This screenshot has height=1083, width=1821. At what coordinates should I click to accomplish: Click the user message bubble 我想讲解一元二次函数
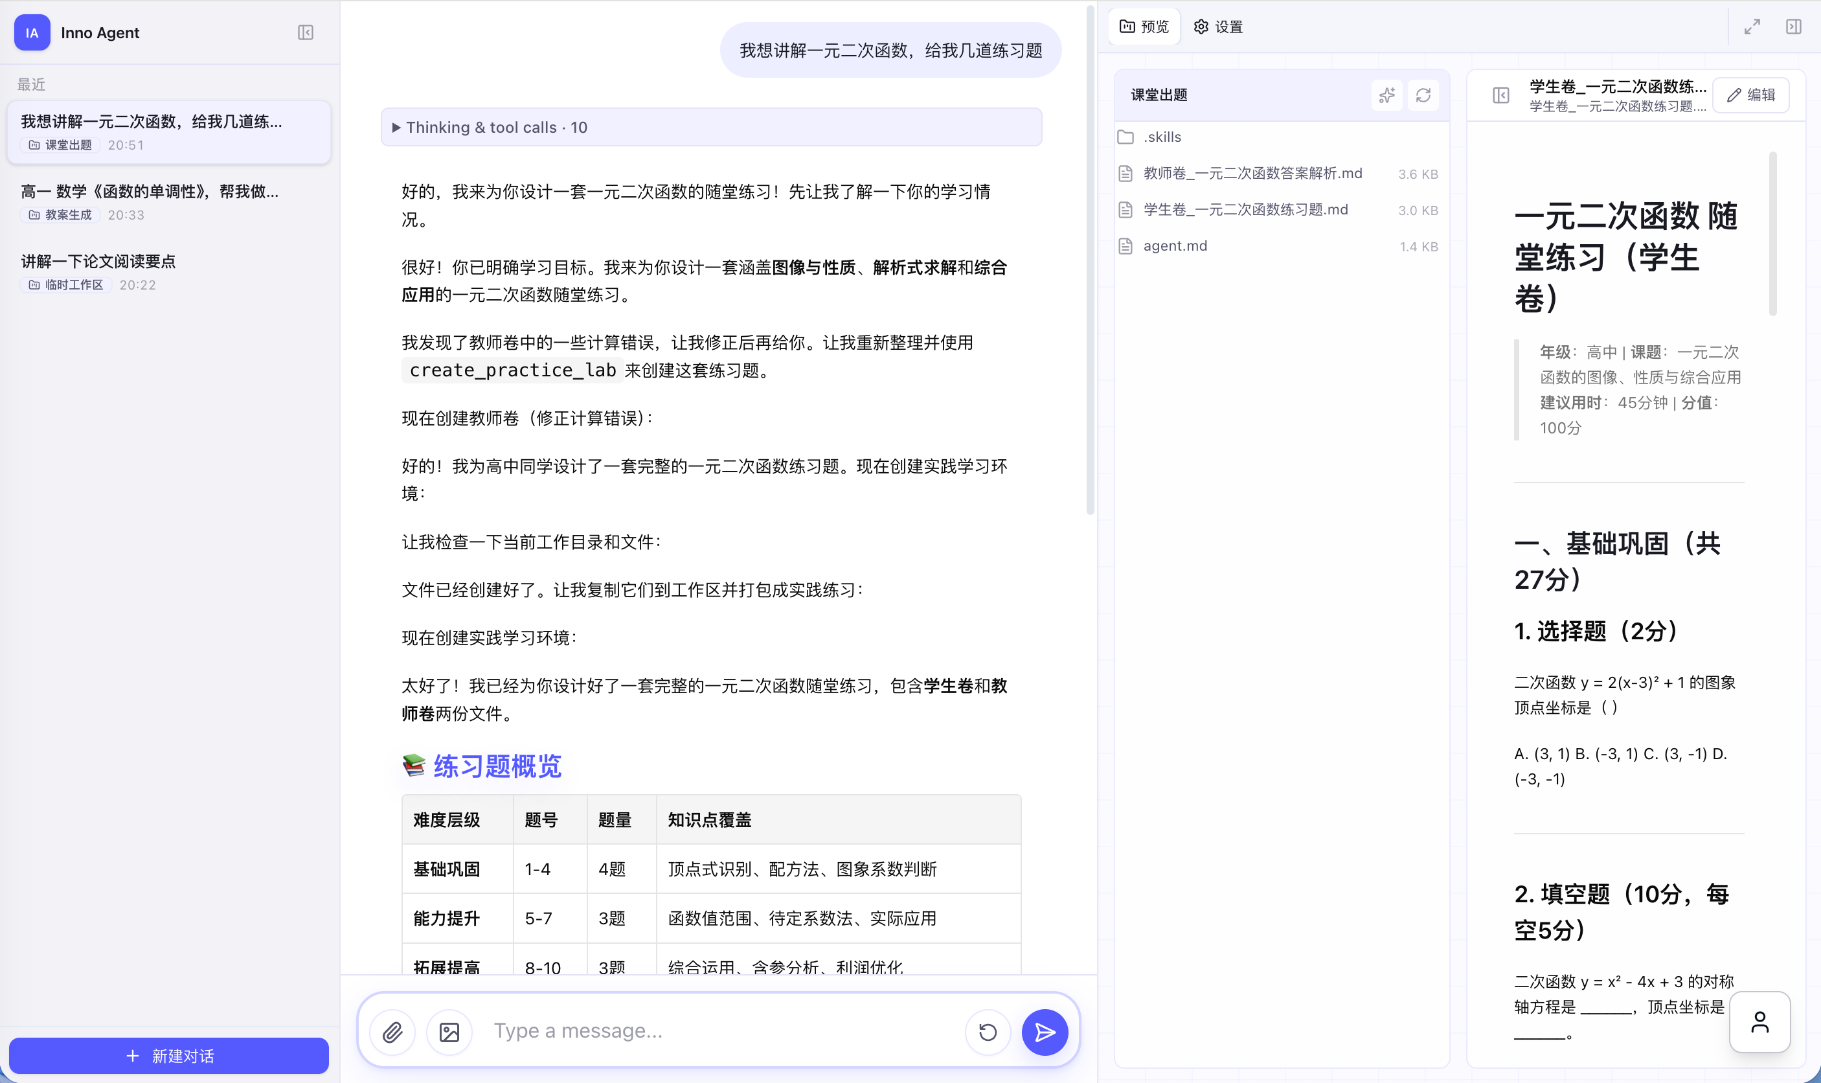tap(891, 51)
